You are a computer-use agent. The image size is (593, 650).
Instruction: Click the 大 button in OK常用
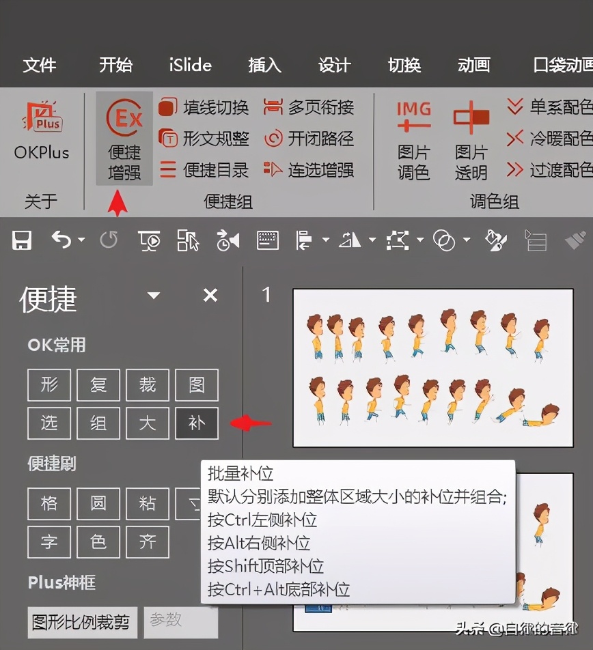pyautogui.click(x=147, y=423)
